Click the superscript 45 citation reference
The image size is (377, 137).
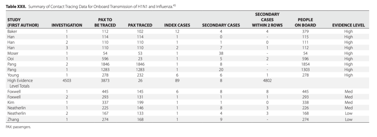pos(175,5)
